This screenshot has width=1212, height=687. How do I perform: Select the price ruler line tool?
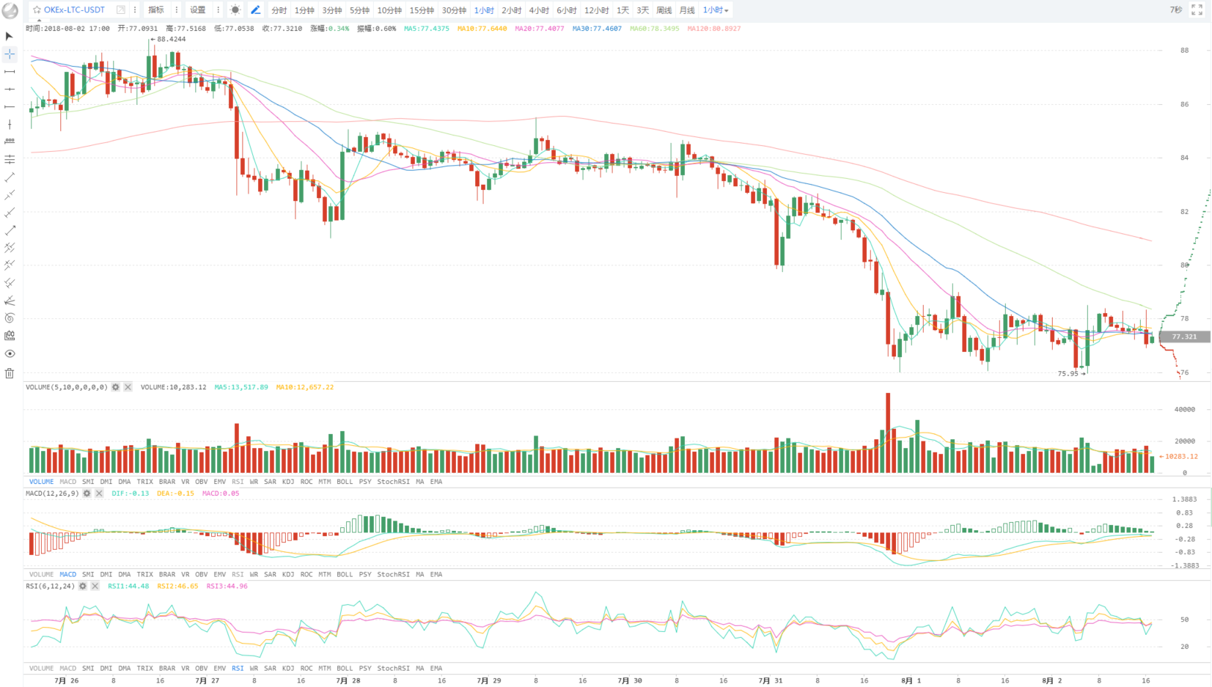(10, 142)
